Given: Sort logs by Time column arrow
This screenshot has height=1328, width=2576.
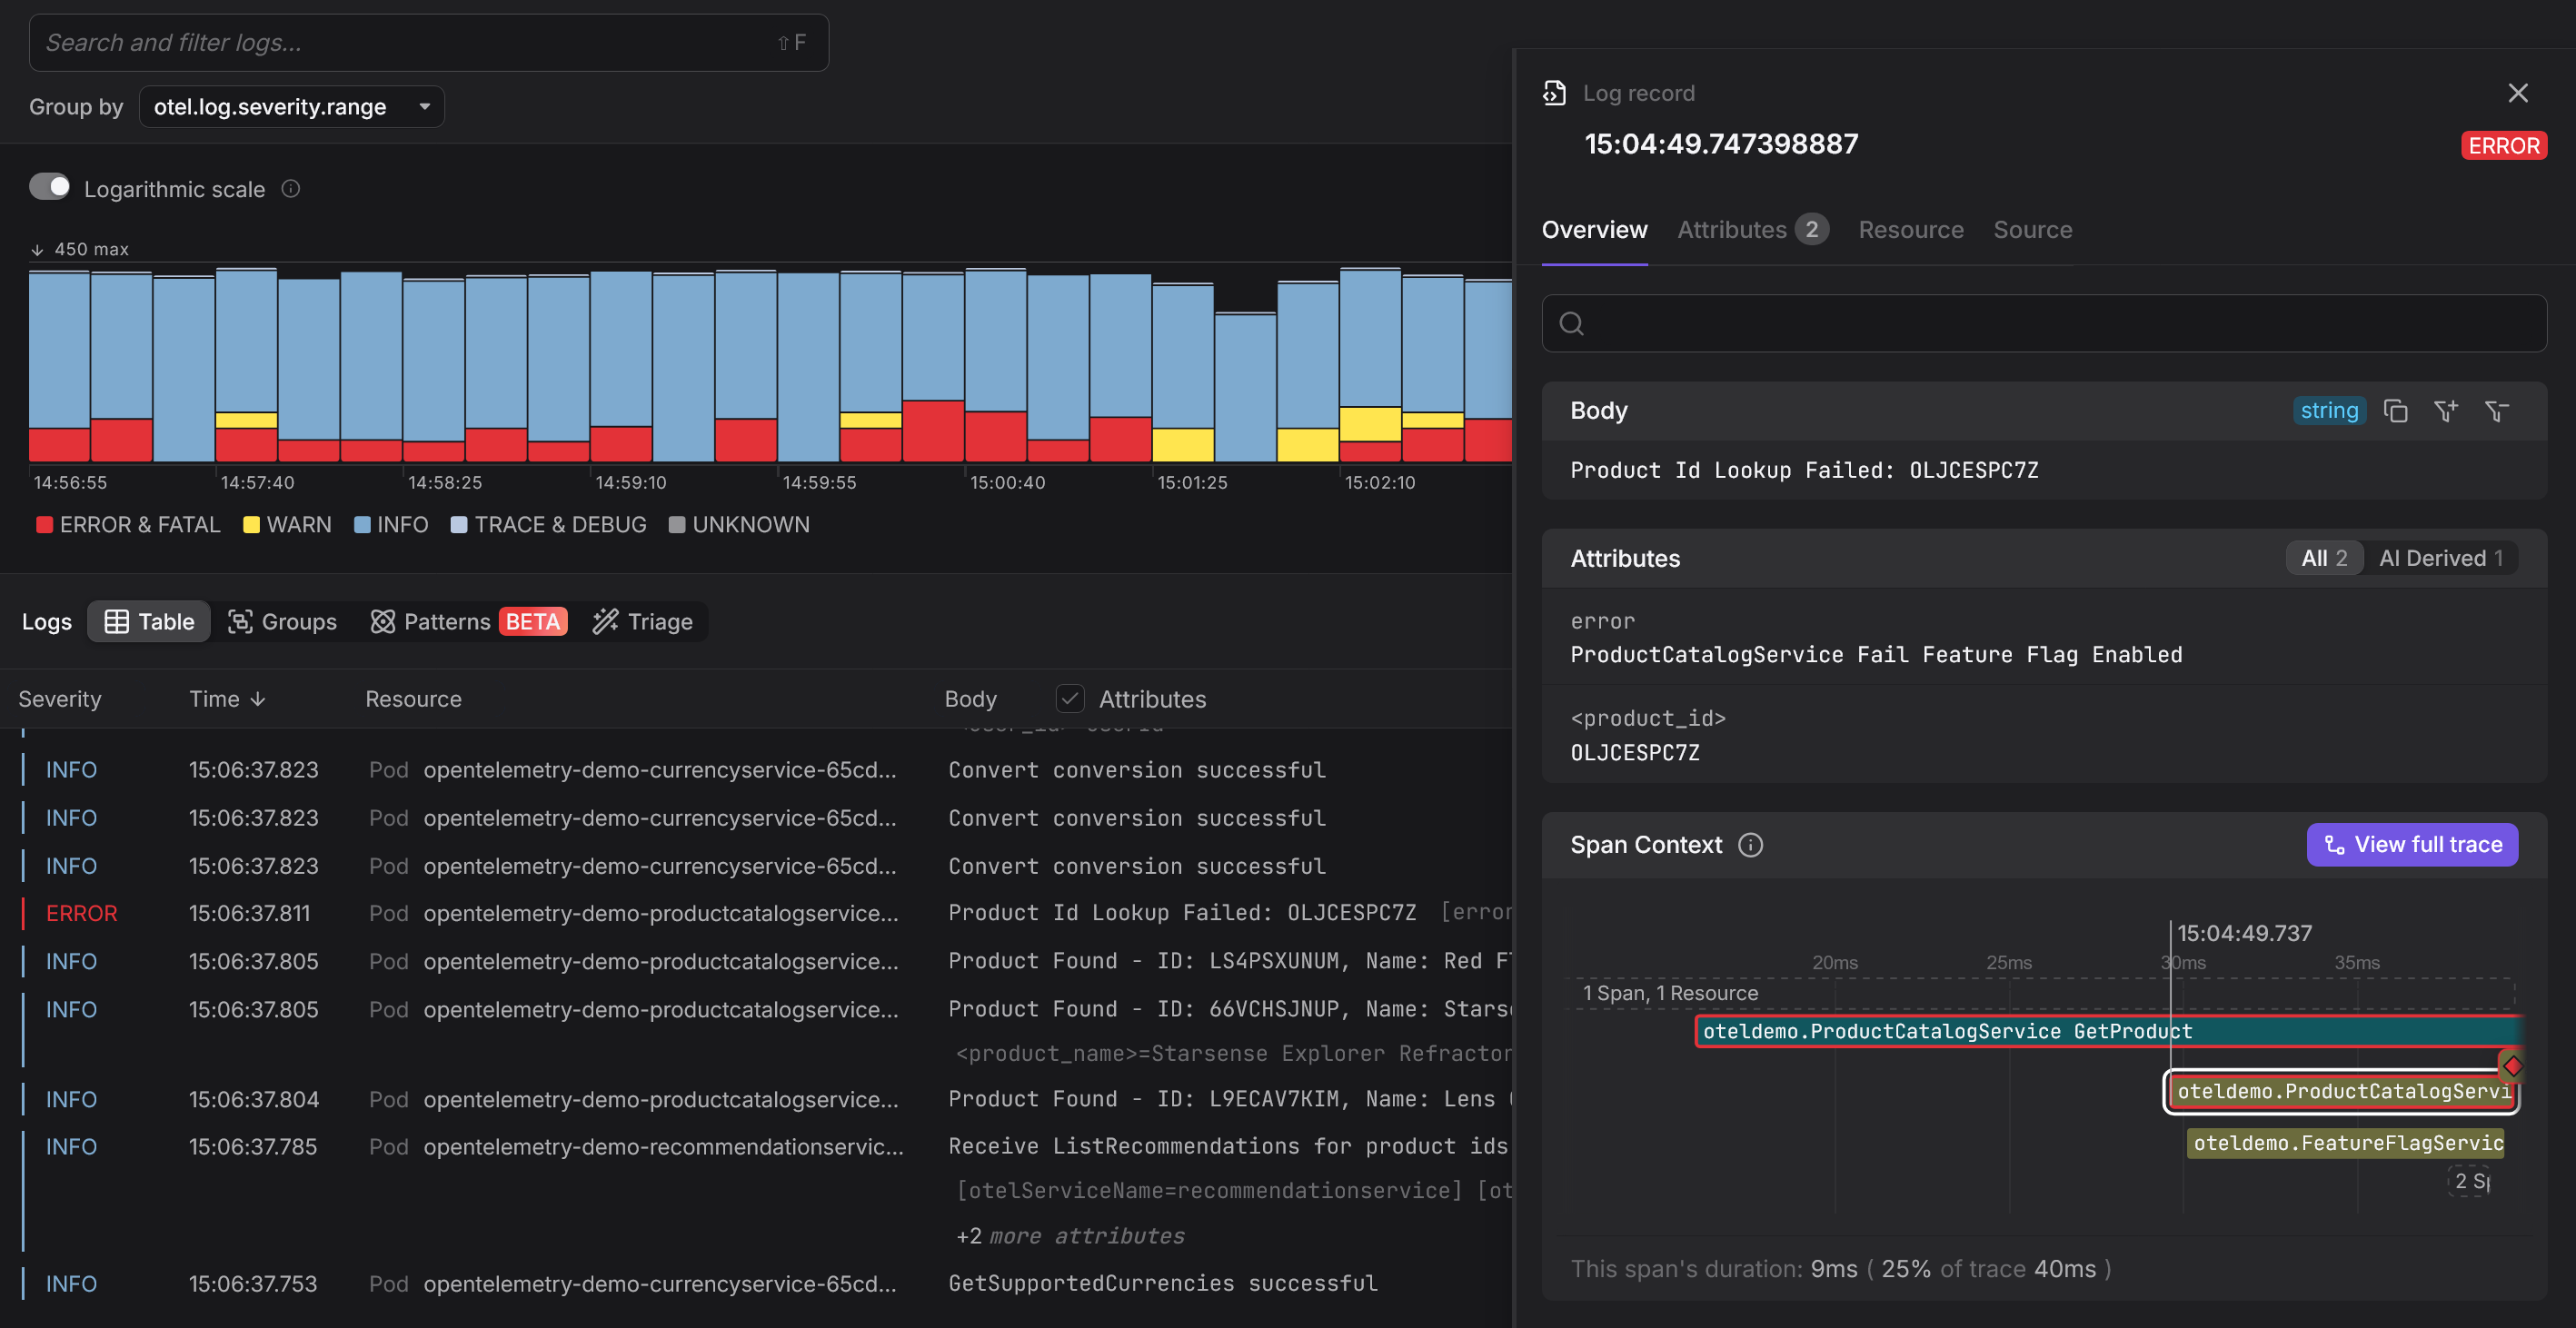Looking at the screenshot, I should click(x=258, y=699).
